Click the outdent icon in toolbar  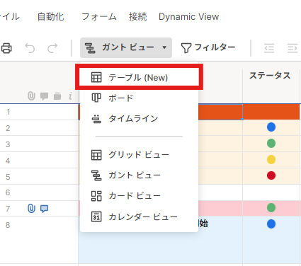(x=269, y=48)
